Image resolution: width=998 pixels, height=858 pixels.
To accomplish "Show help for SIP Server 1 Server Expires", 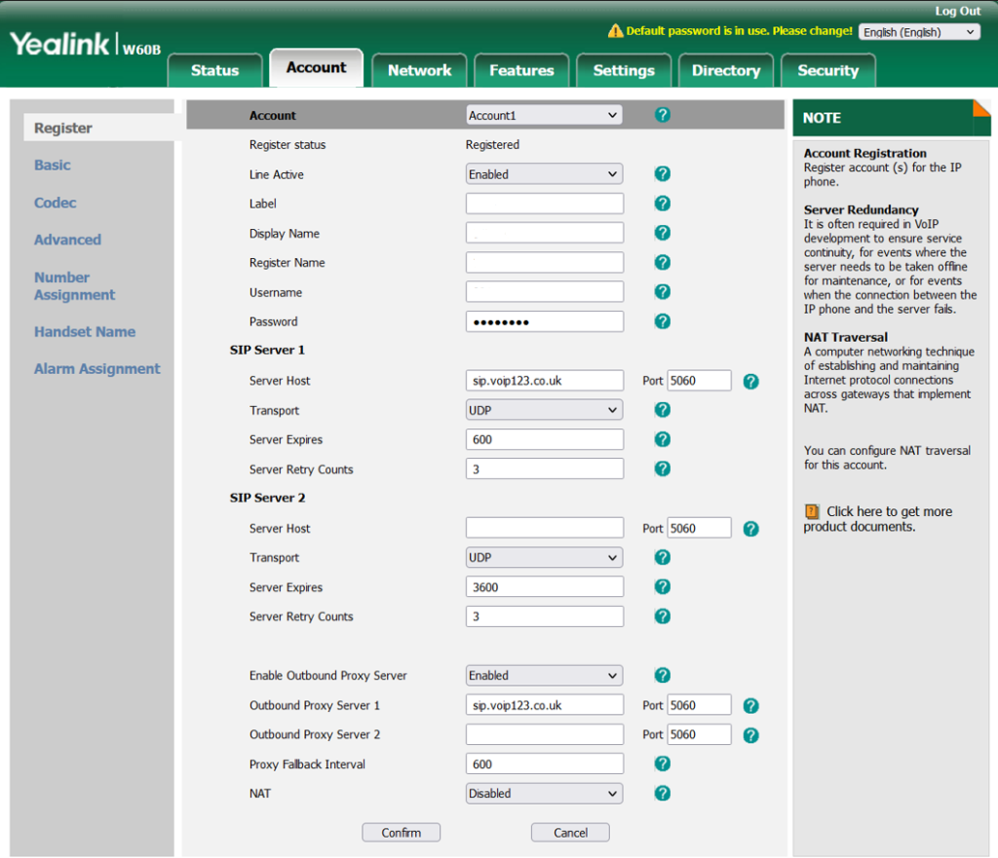I will point(663,439).
